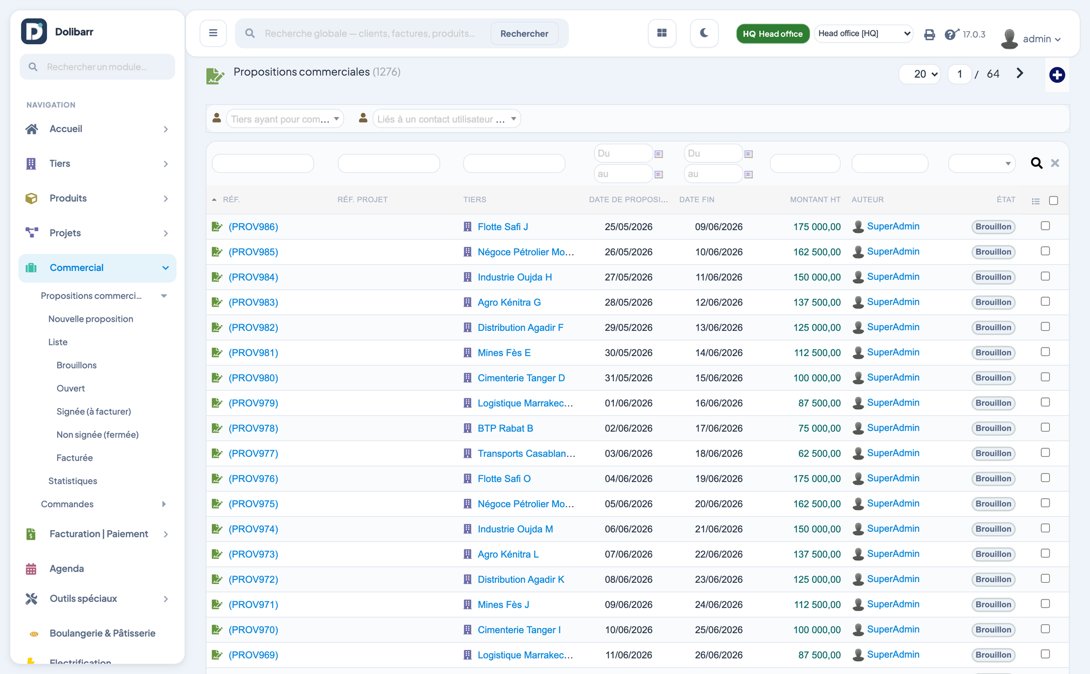Open calendar picker for end date Du
Viewport: 1090px width, 674px height.
749,154
